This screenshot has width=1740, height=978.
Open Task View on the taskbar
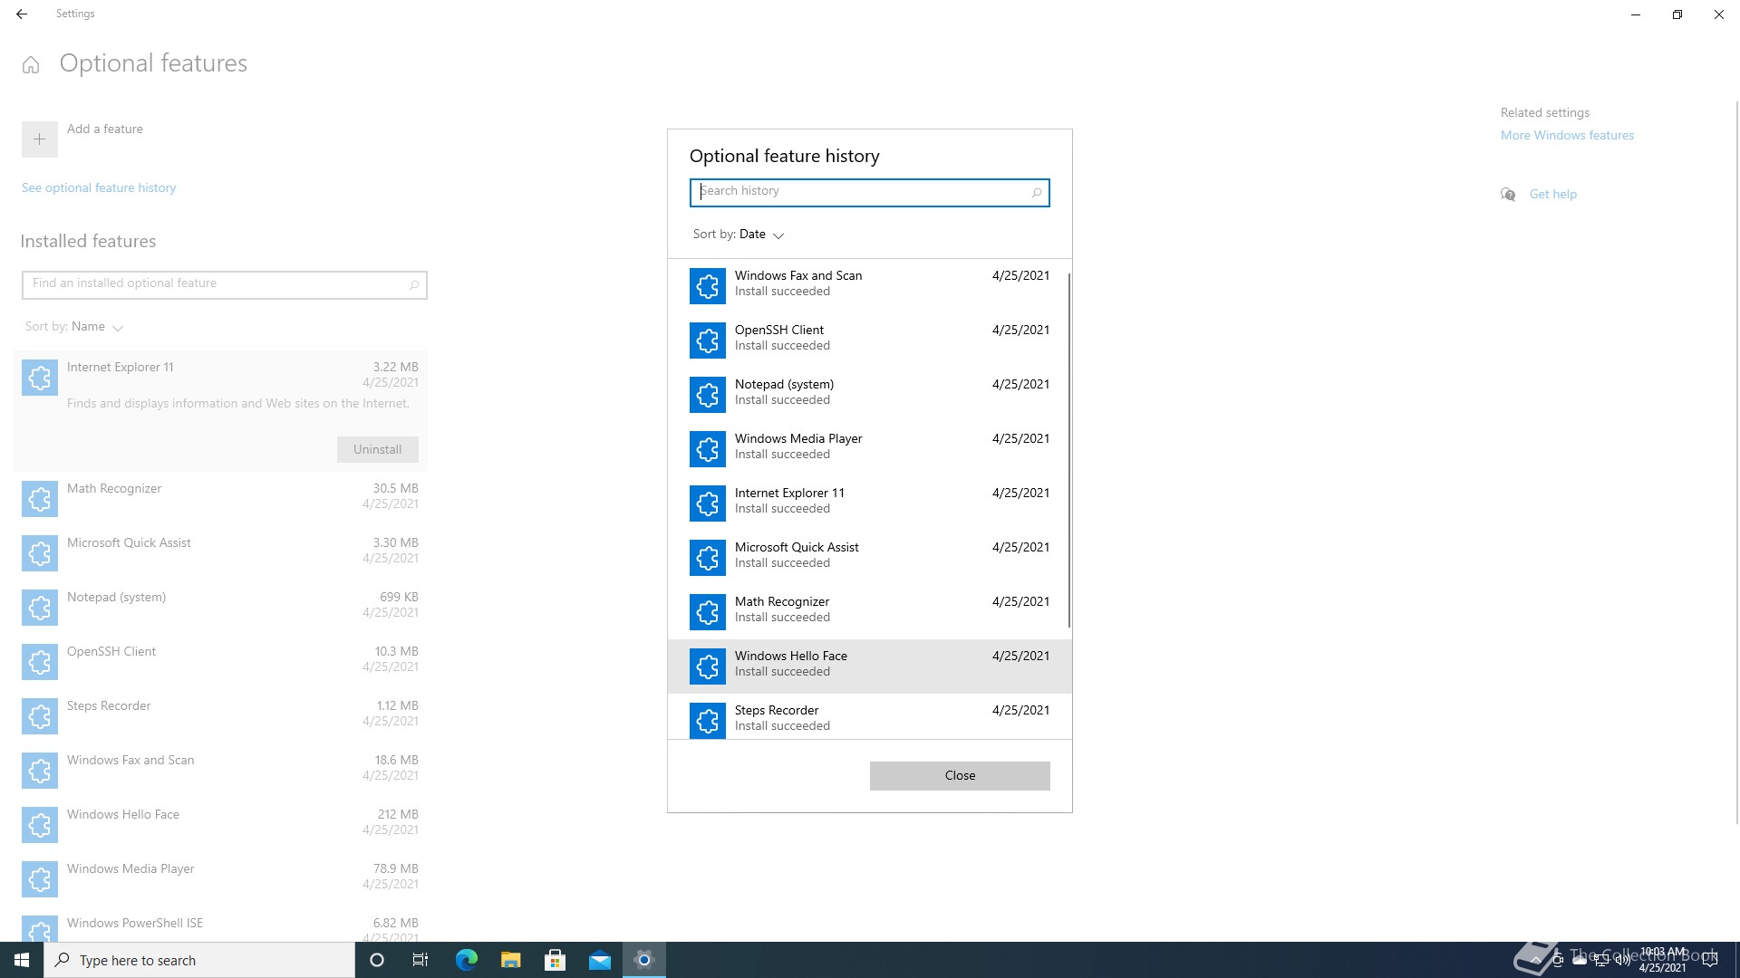tap(420, 960)
